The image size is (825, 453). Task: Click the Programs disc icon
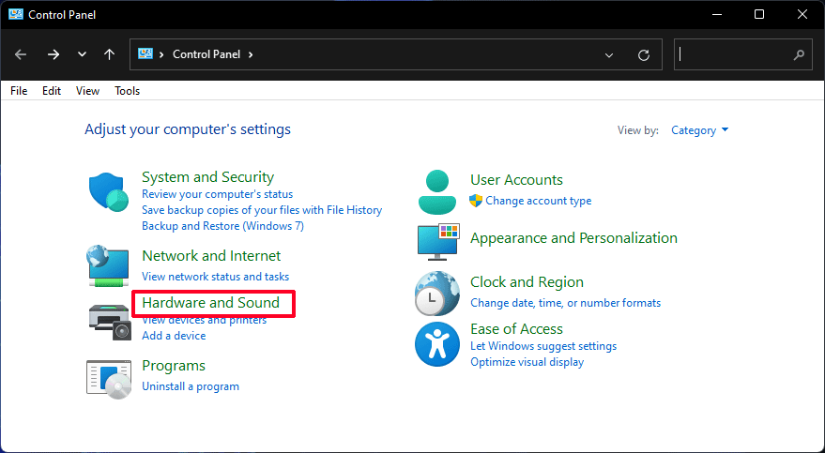[109, 380]
